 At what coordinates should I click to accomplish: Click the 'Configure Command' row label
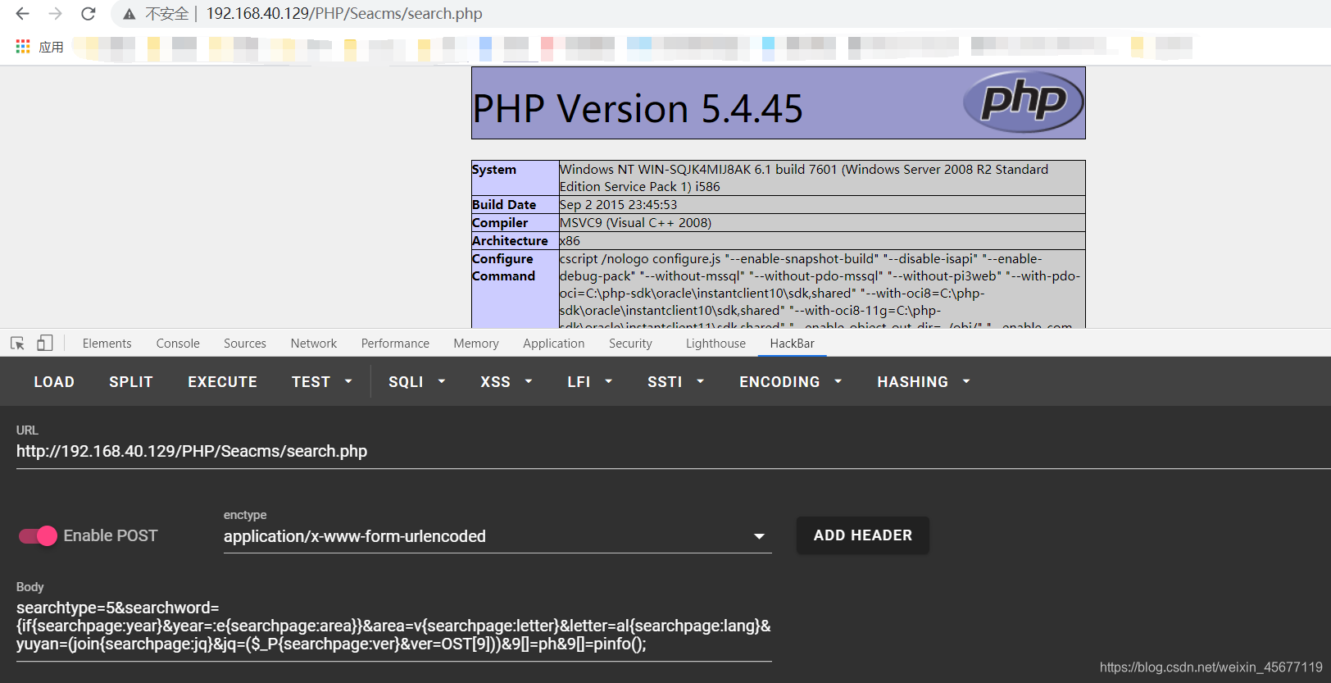click(x=503, y=267)
